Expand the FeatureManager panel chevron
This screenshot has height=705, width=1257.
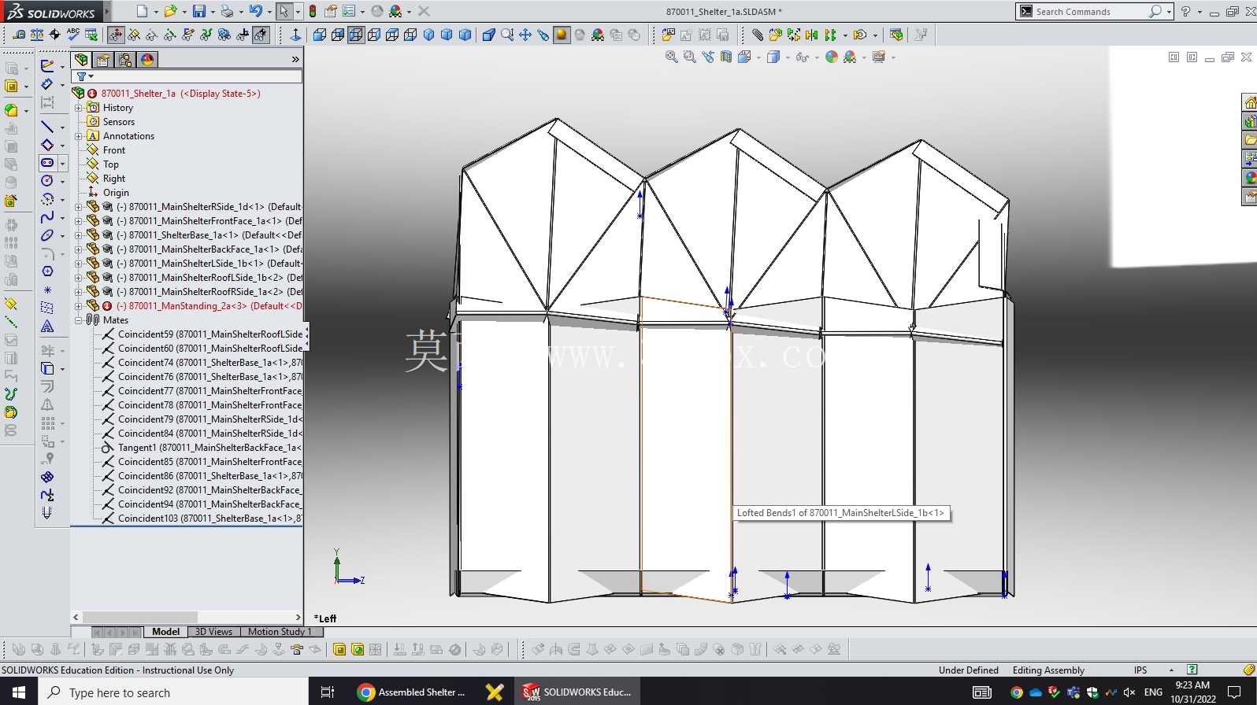tap(295, 59)
